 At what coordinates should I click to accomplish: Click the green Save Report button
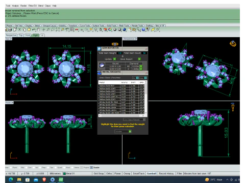pos(139,59)
